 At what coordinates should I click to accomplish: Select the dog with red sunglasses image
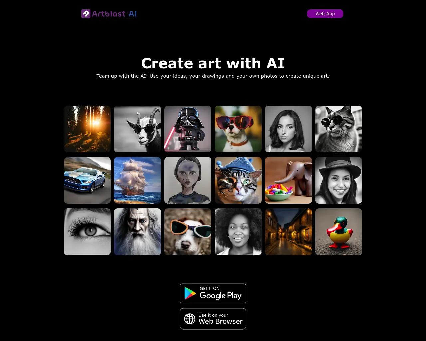coord(238,129)
